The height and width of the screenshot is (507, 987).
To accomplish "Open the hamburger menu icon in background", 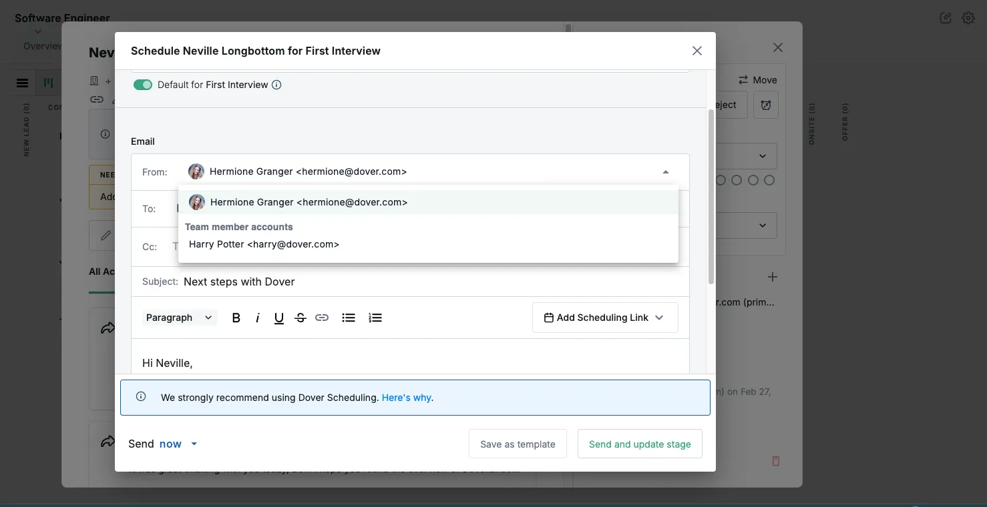I will tap(22, 83).
